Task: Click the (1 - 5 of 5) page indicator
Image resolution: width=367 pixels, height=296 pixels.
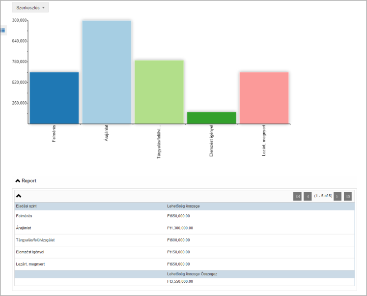Action: coord(323,196)
